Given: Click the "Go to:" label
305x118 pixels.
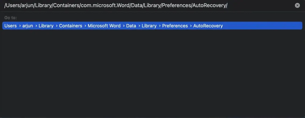Looking at the screenshot, I should tap(10, 18).
